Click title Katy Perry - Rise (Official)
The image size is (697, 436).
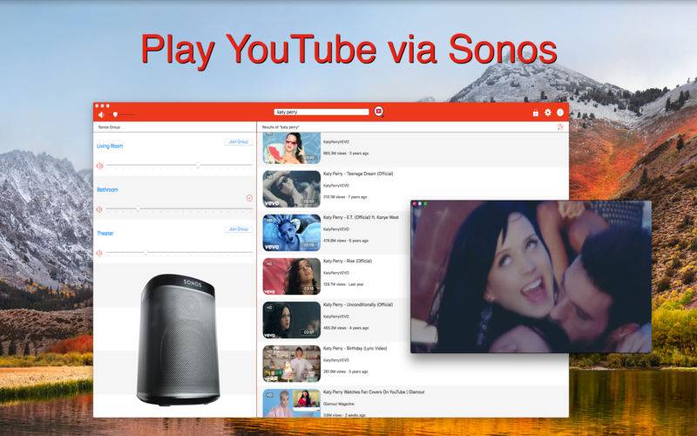click(x=348, y=261)
